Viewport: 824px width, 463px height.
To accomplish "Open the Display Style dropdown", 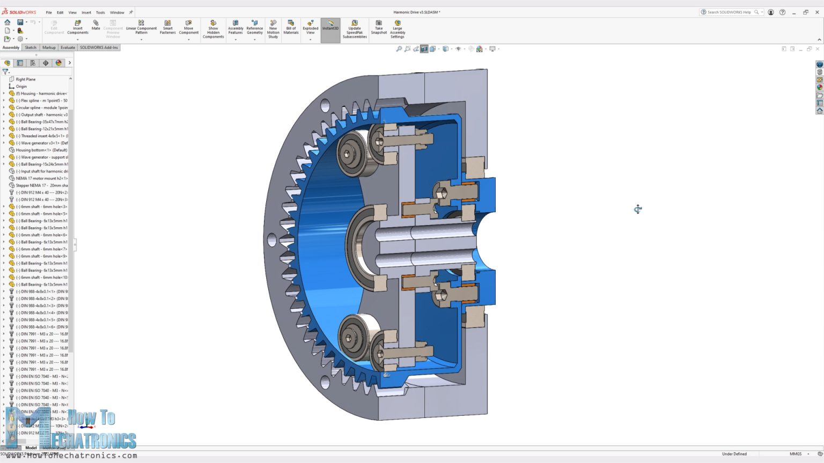I will coord(446,49).
